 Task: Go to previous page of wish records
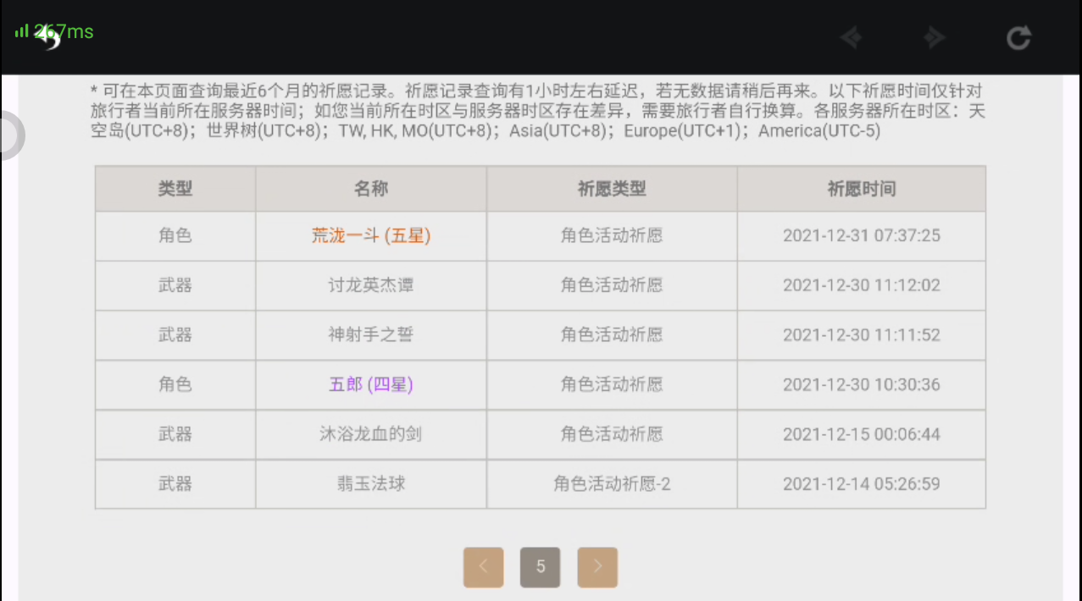click(483, 567)
